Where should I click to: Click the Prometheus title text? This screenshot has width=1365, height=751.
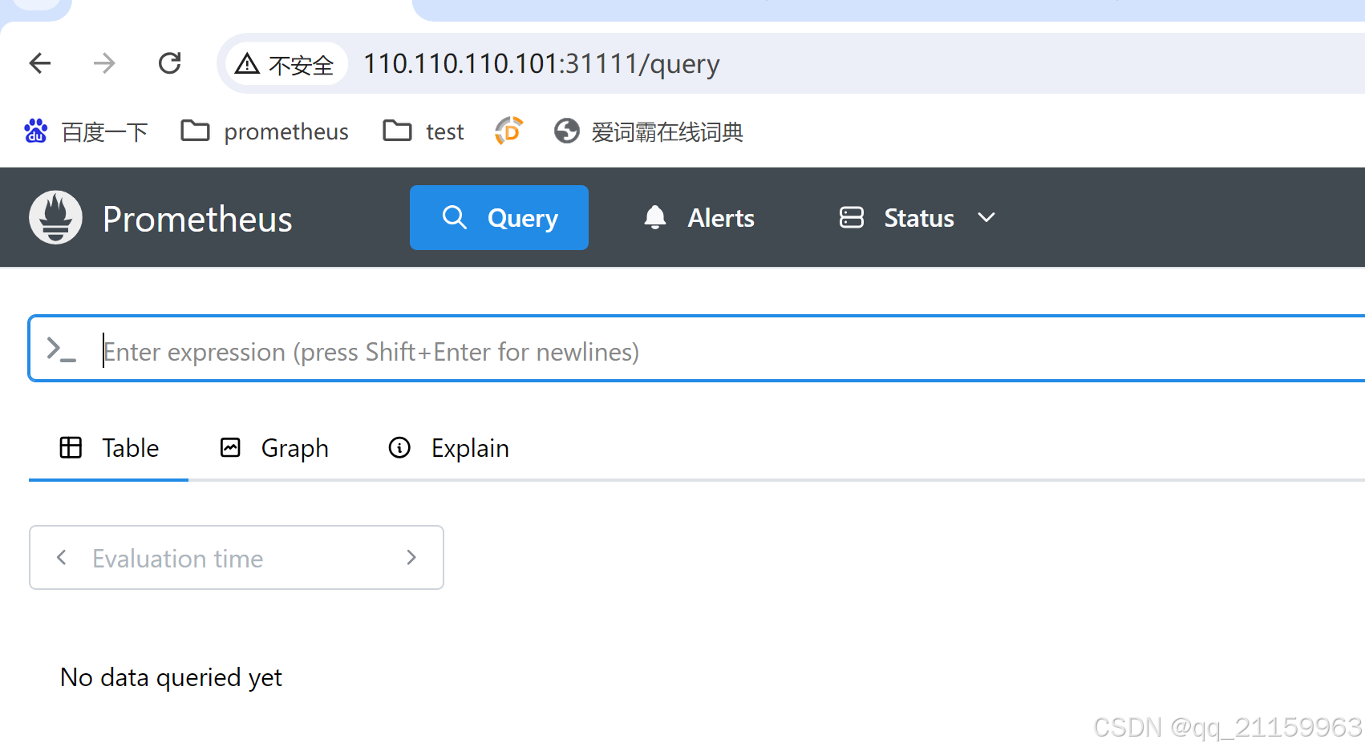click(197, 219)
